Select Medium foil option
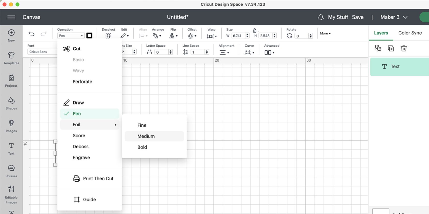The image size is (429, 214). 154,136
